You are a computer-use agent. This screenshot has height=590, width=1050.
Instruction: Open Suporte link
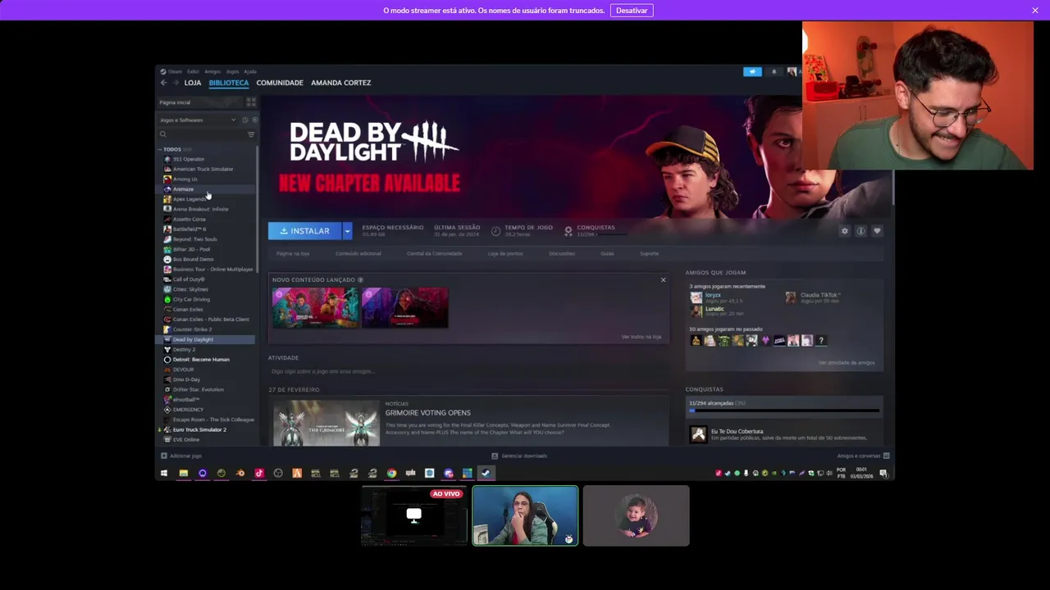pyautogui.click(x=649, y=254)
